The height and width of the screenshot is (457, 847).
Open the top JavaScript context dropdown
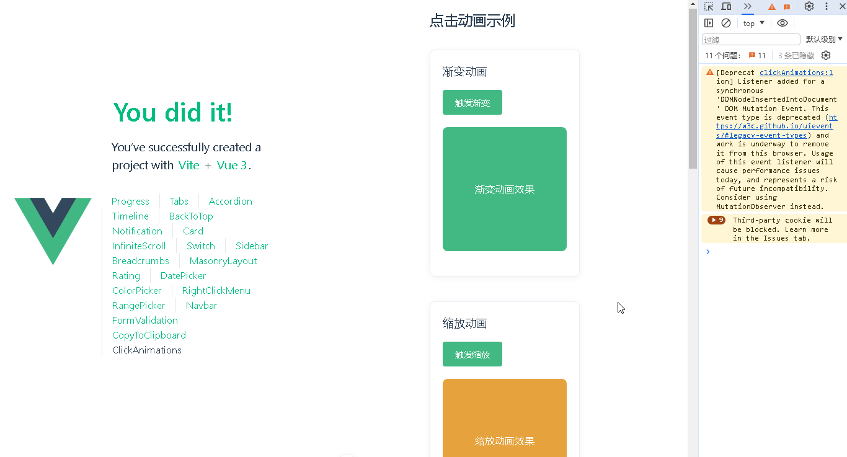tap(754, 23)
